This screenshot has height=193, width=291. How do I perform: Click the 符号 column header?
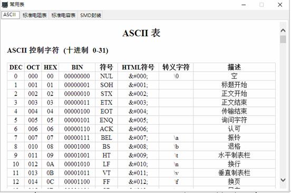point(106,67)
